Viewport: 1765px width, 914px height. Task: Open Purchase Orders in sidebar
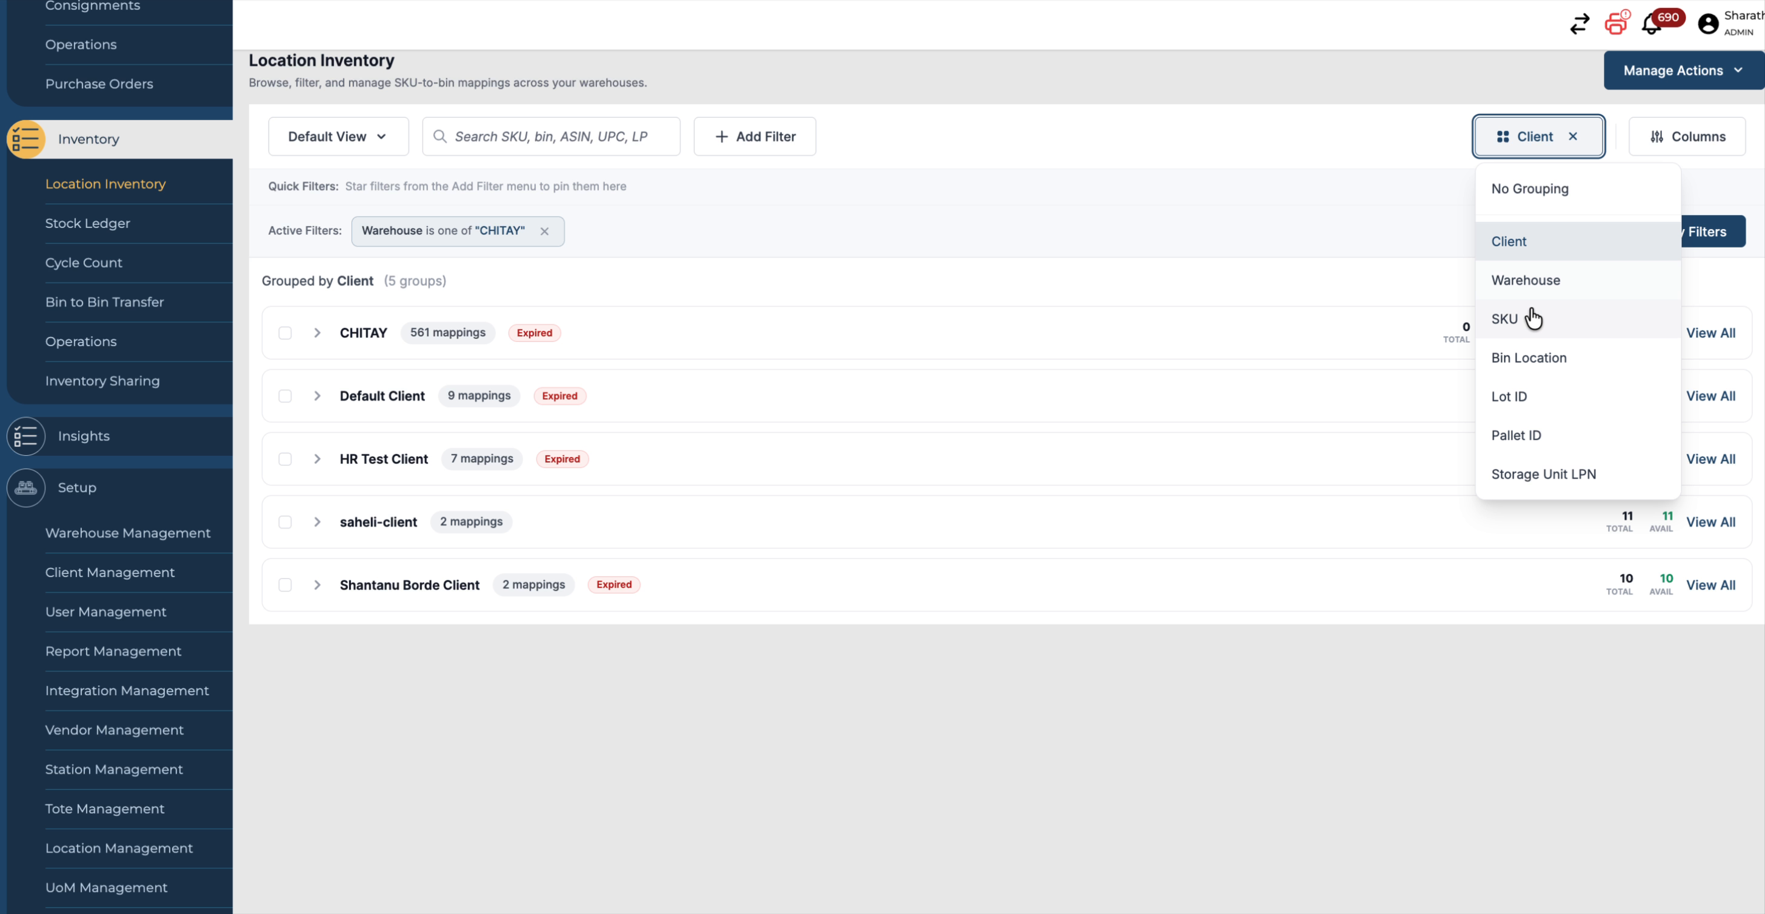click(x=99, y=84)
